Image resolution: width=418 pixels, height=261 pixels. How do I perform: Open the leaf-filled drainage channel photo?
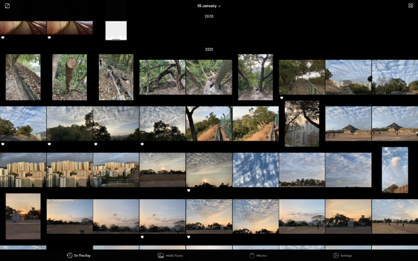23,77
